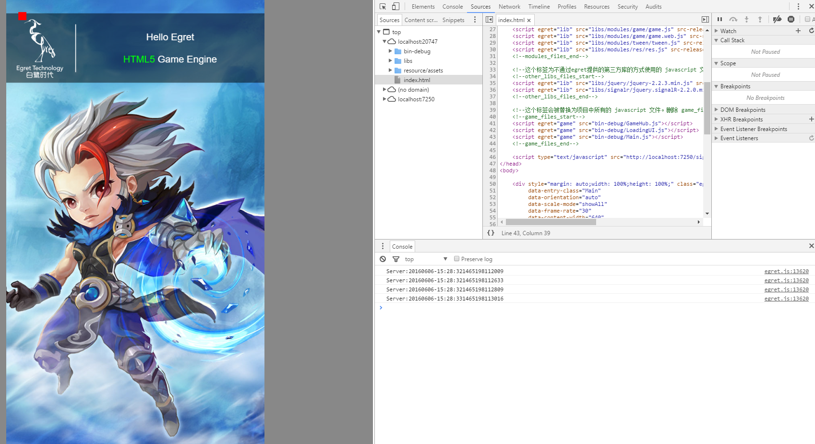This screenshot has width=815, height=444.
Task: Pause script execution
Action: click(x=719, y=19)
